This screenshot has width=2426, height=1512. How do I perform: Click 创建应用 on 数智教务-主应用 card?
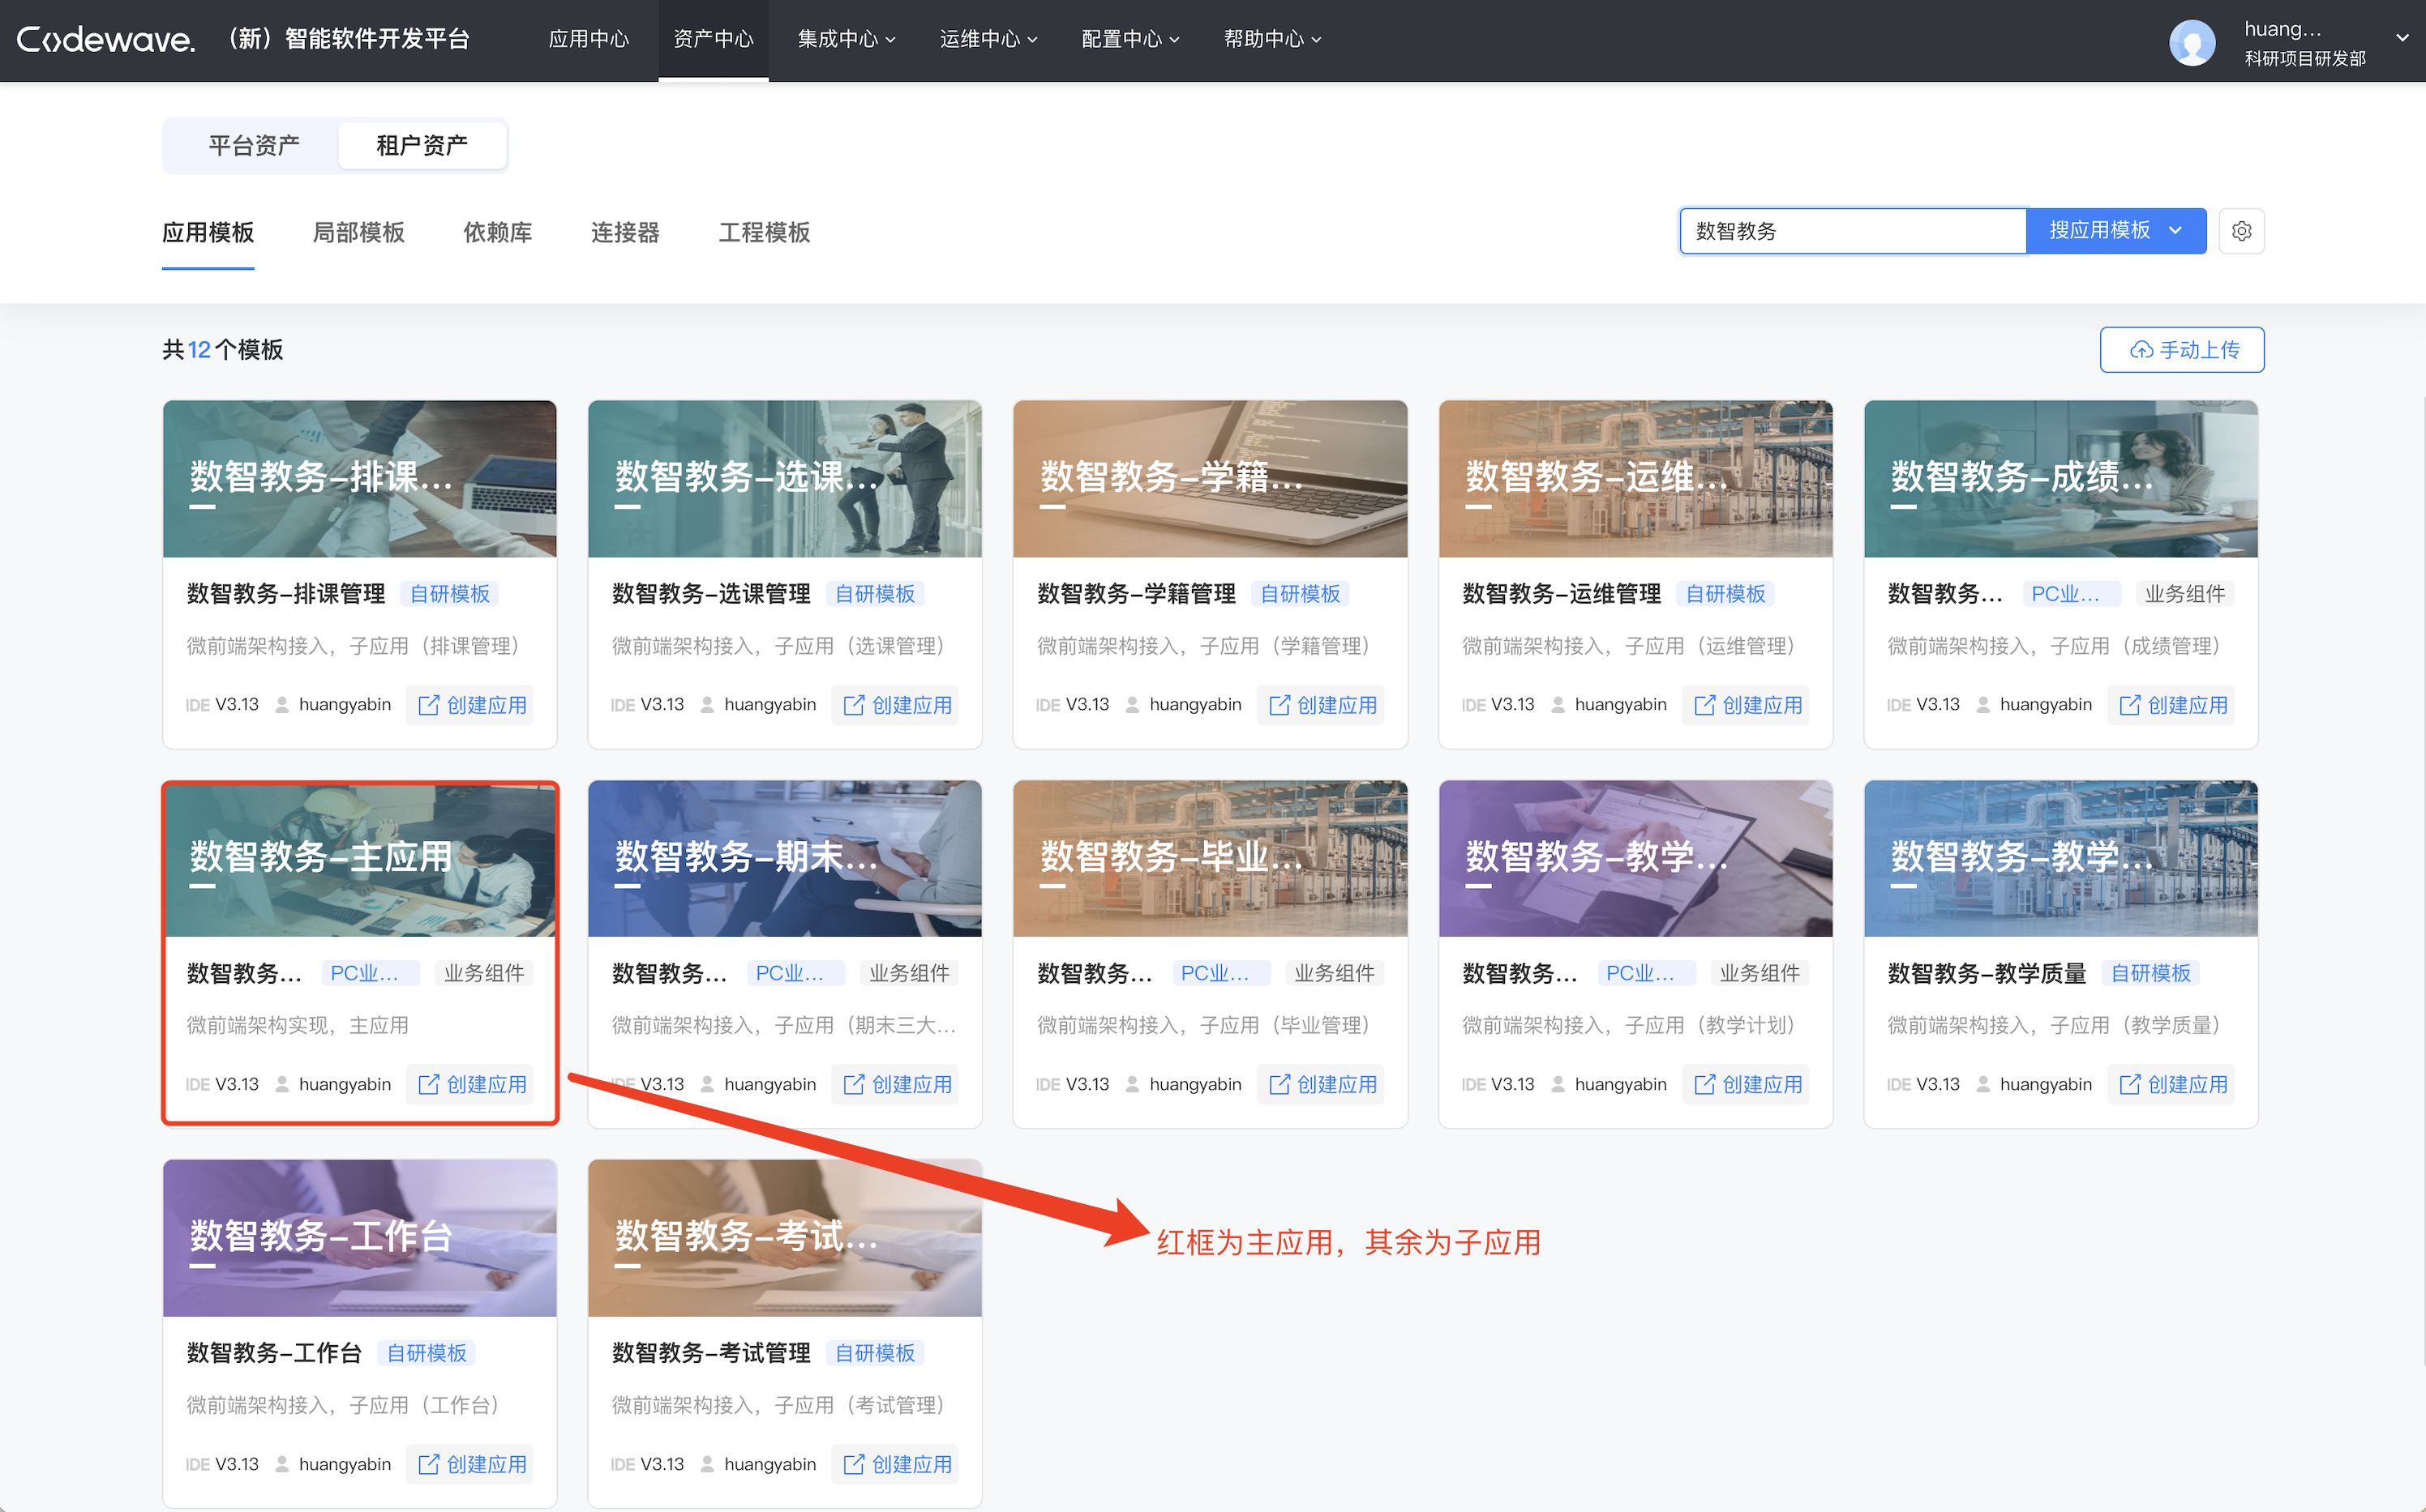pyautogui.click(x=471, y=1084)
